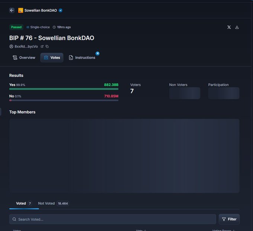253x231 pixels.
Task: Click the Yes total 882.38B
Action: click(111, 85)
